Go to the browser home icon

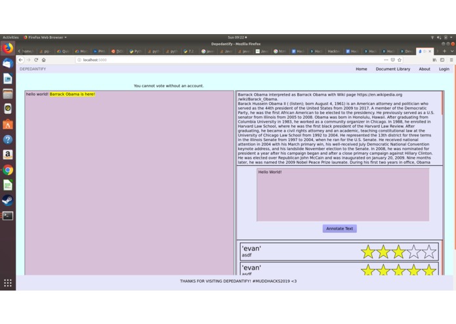pyautogui.click(x=43, y=60)
